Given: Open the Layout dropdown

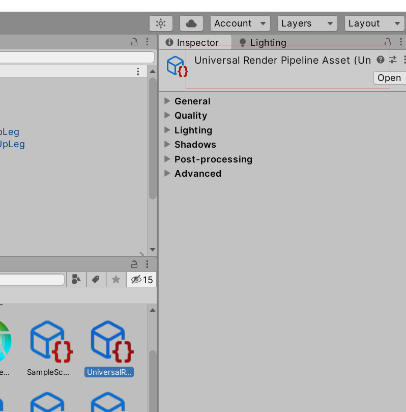Looking at the screenshot, I should [x=374, y=23].
